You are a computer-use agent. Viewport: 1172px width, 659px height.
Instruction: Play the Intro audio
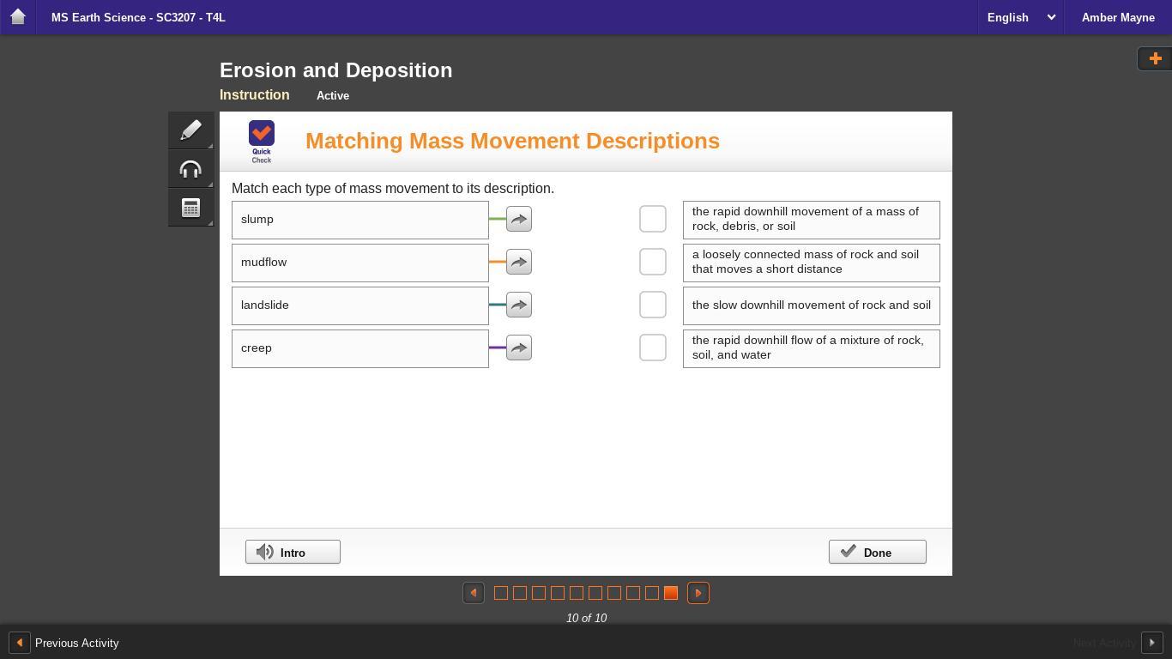[x=293, y=552]
